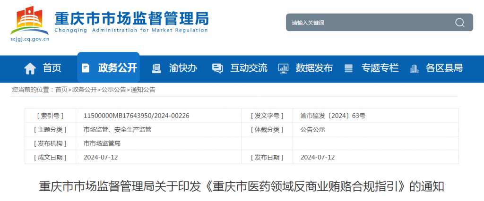Click the document icon beside 政务公开
The height and width of the screenshot is (201, 484).
(85, 68)
